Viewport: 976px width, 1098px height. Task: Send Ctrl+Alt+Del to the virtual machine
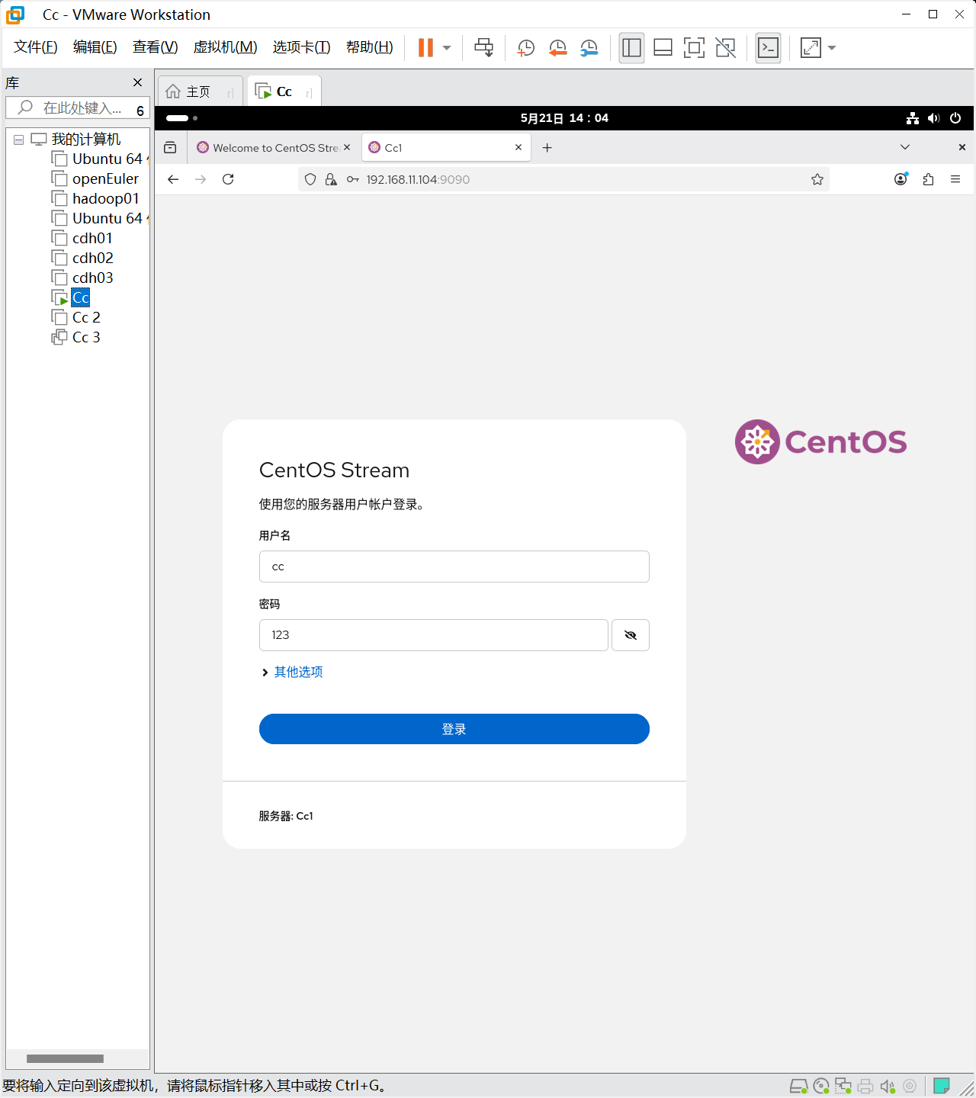point(483,47)
